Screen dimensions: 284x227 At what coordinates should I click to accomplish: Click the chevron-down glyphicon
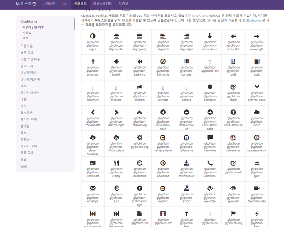(257, 86)
